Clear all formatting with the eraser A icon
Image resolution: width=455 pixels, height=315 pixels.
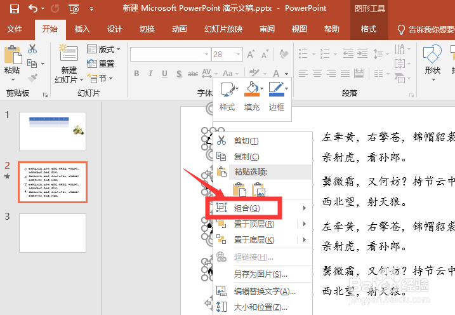(x=284, y=54)
